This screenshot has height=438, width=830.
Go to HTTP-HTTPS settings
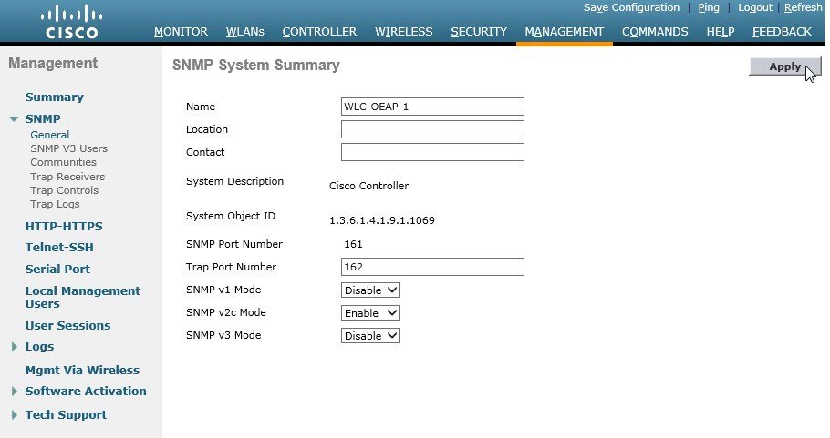(64, 226)
